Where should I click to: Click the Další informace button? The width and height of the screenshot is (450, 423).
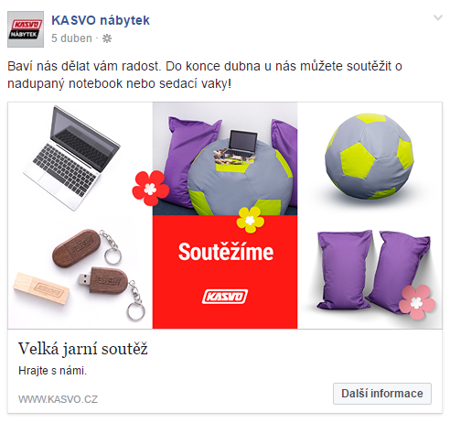pos(382,394)
